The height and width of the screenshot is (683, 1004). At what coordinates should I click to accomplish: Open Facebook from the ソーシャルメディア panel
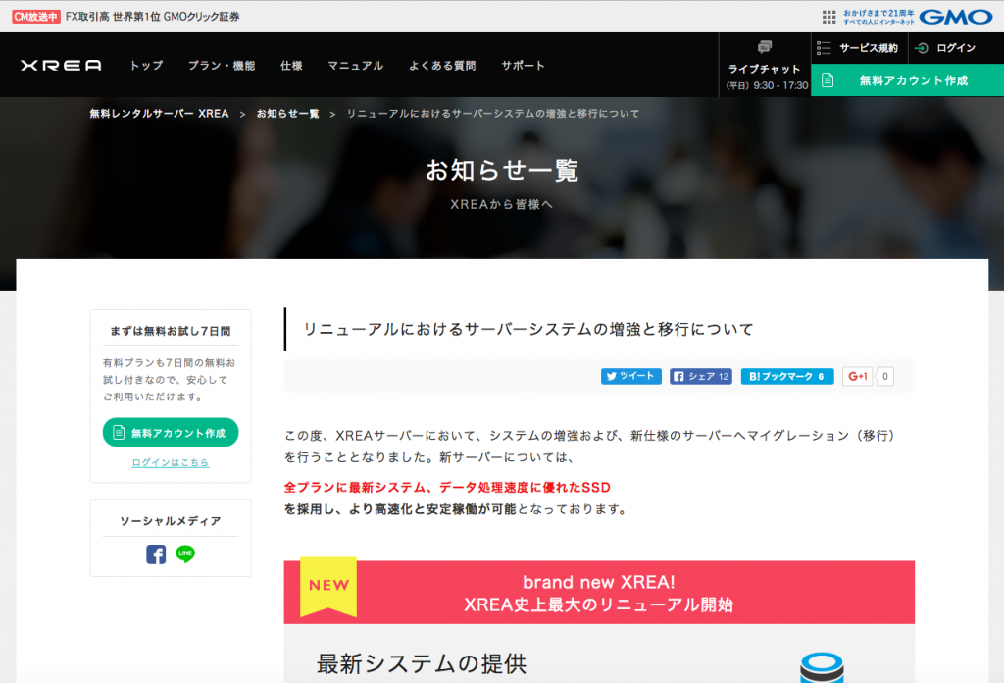pos(156,554)
